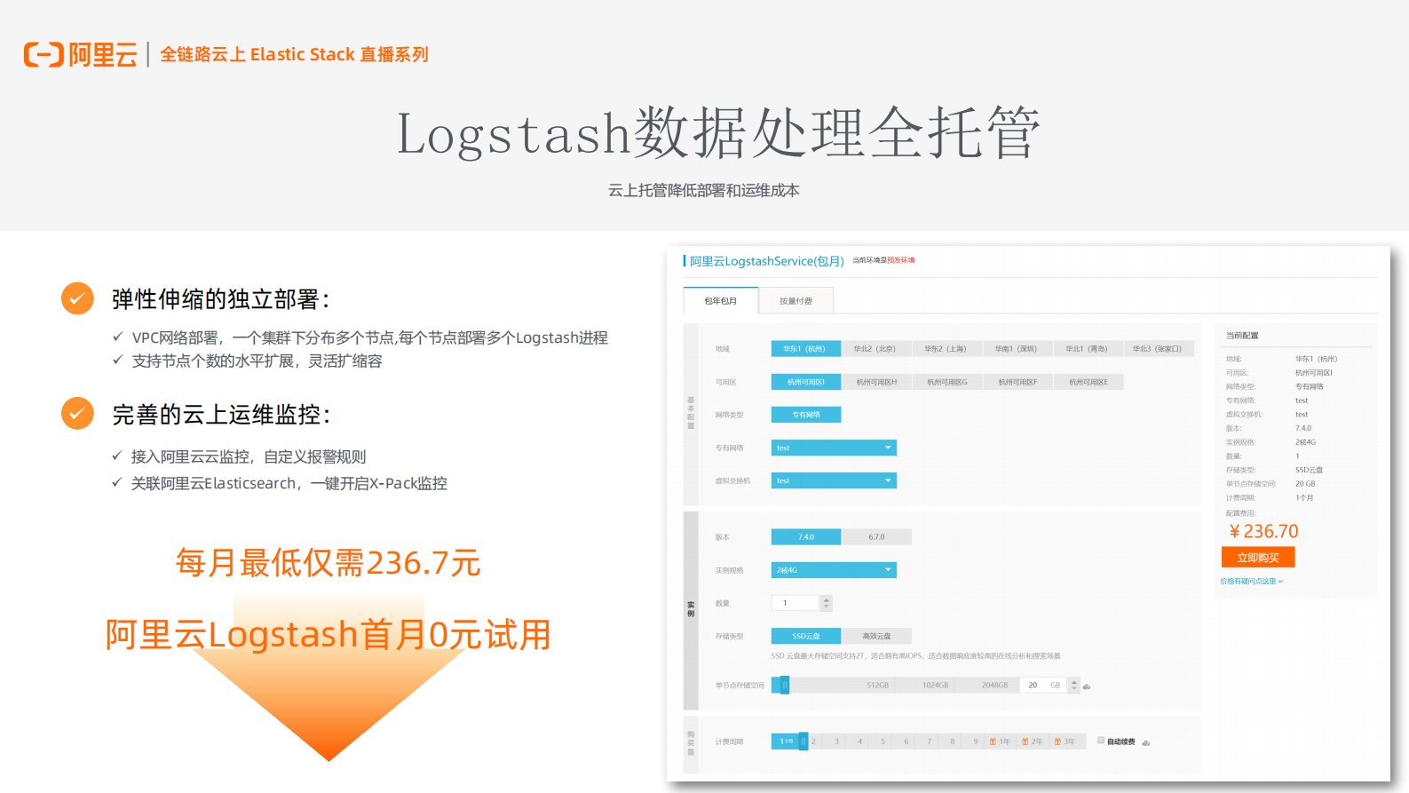Open the 实例规格 dropdown showing 2核4G
This screenshot has width=1409, height=793.
coord(834,570)
